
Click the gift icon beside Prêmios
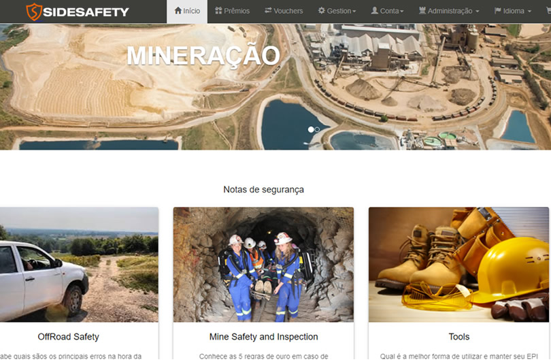click(218, 11)
